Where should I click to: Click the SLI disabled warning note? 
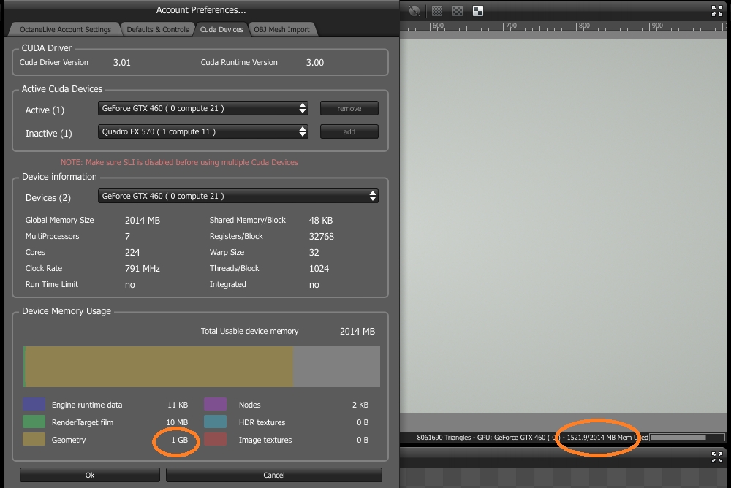(x=179, y=162)
